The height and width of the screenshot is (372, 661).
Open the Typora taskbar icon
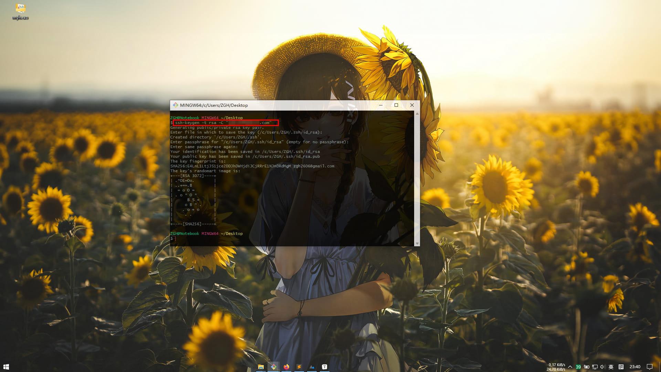tap(324, 367)
